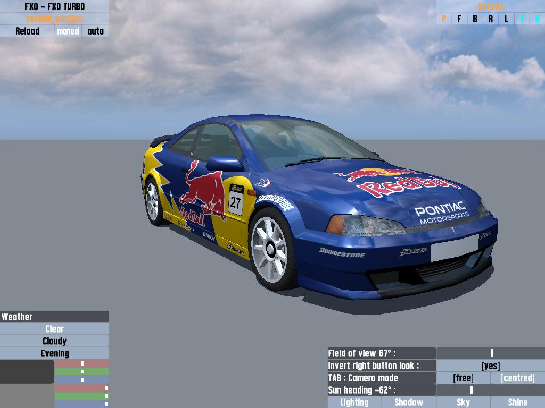Viewport: 545px width, 408px height.
Task: Open the Lighting tab
Action: pyautogui.click(x=354, y=402)
